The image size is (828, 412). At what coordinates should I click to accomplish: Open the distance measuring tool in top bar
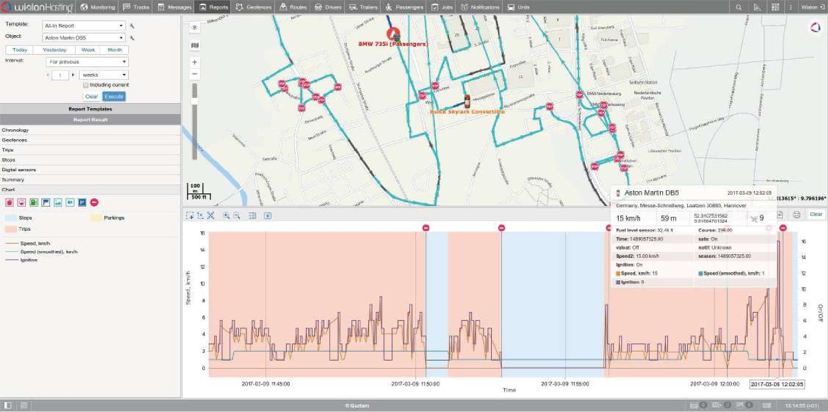(x=757, y=7)
